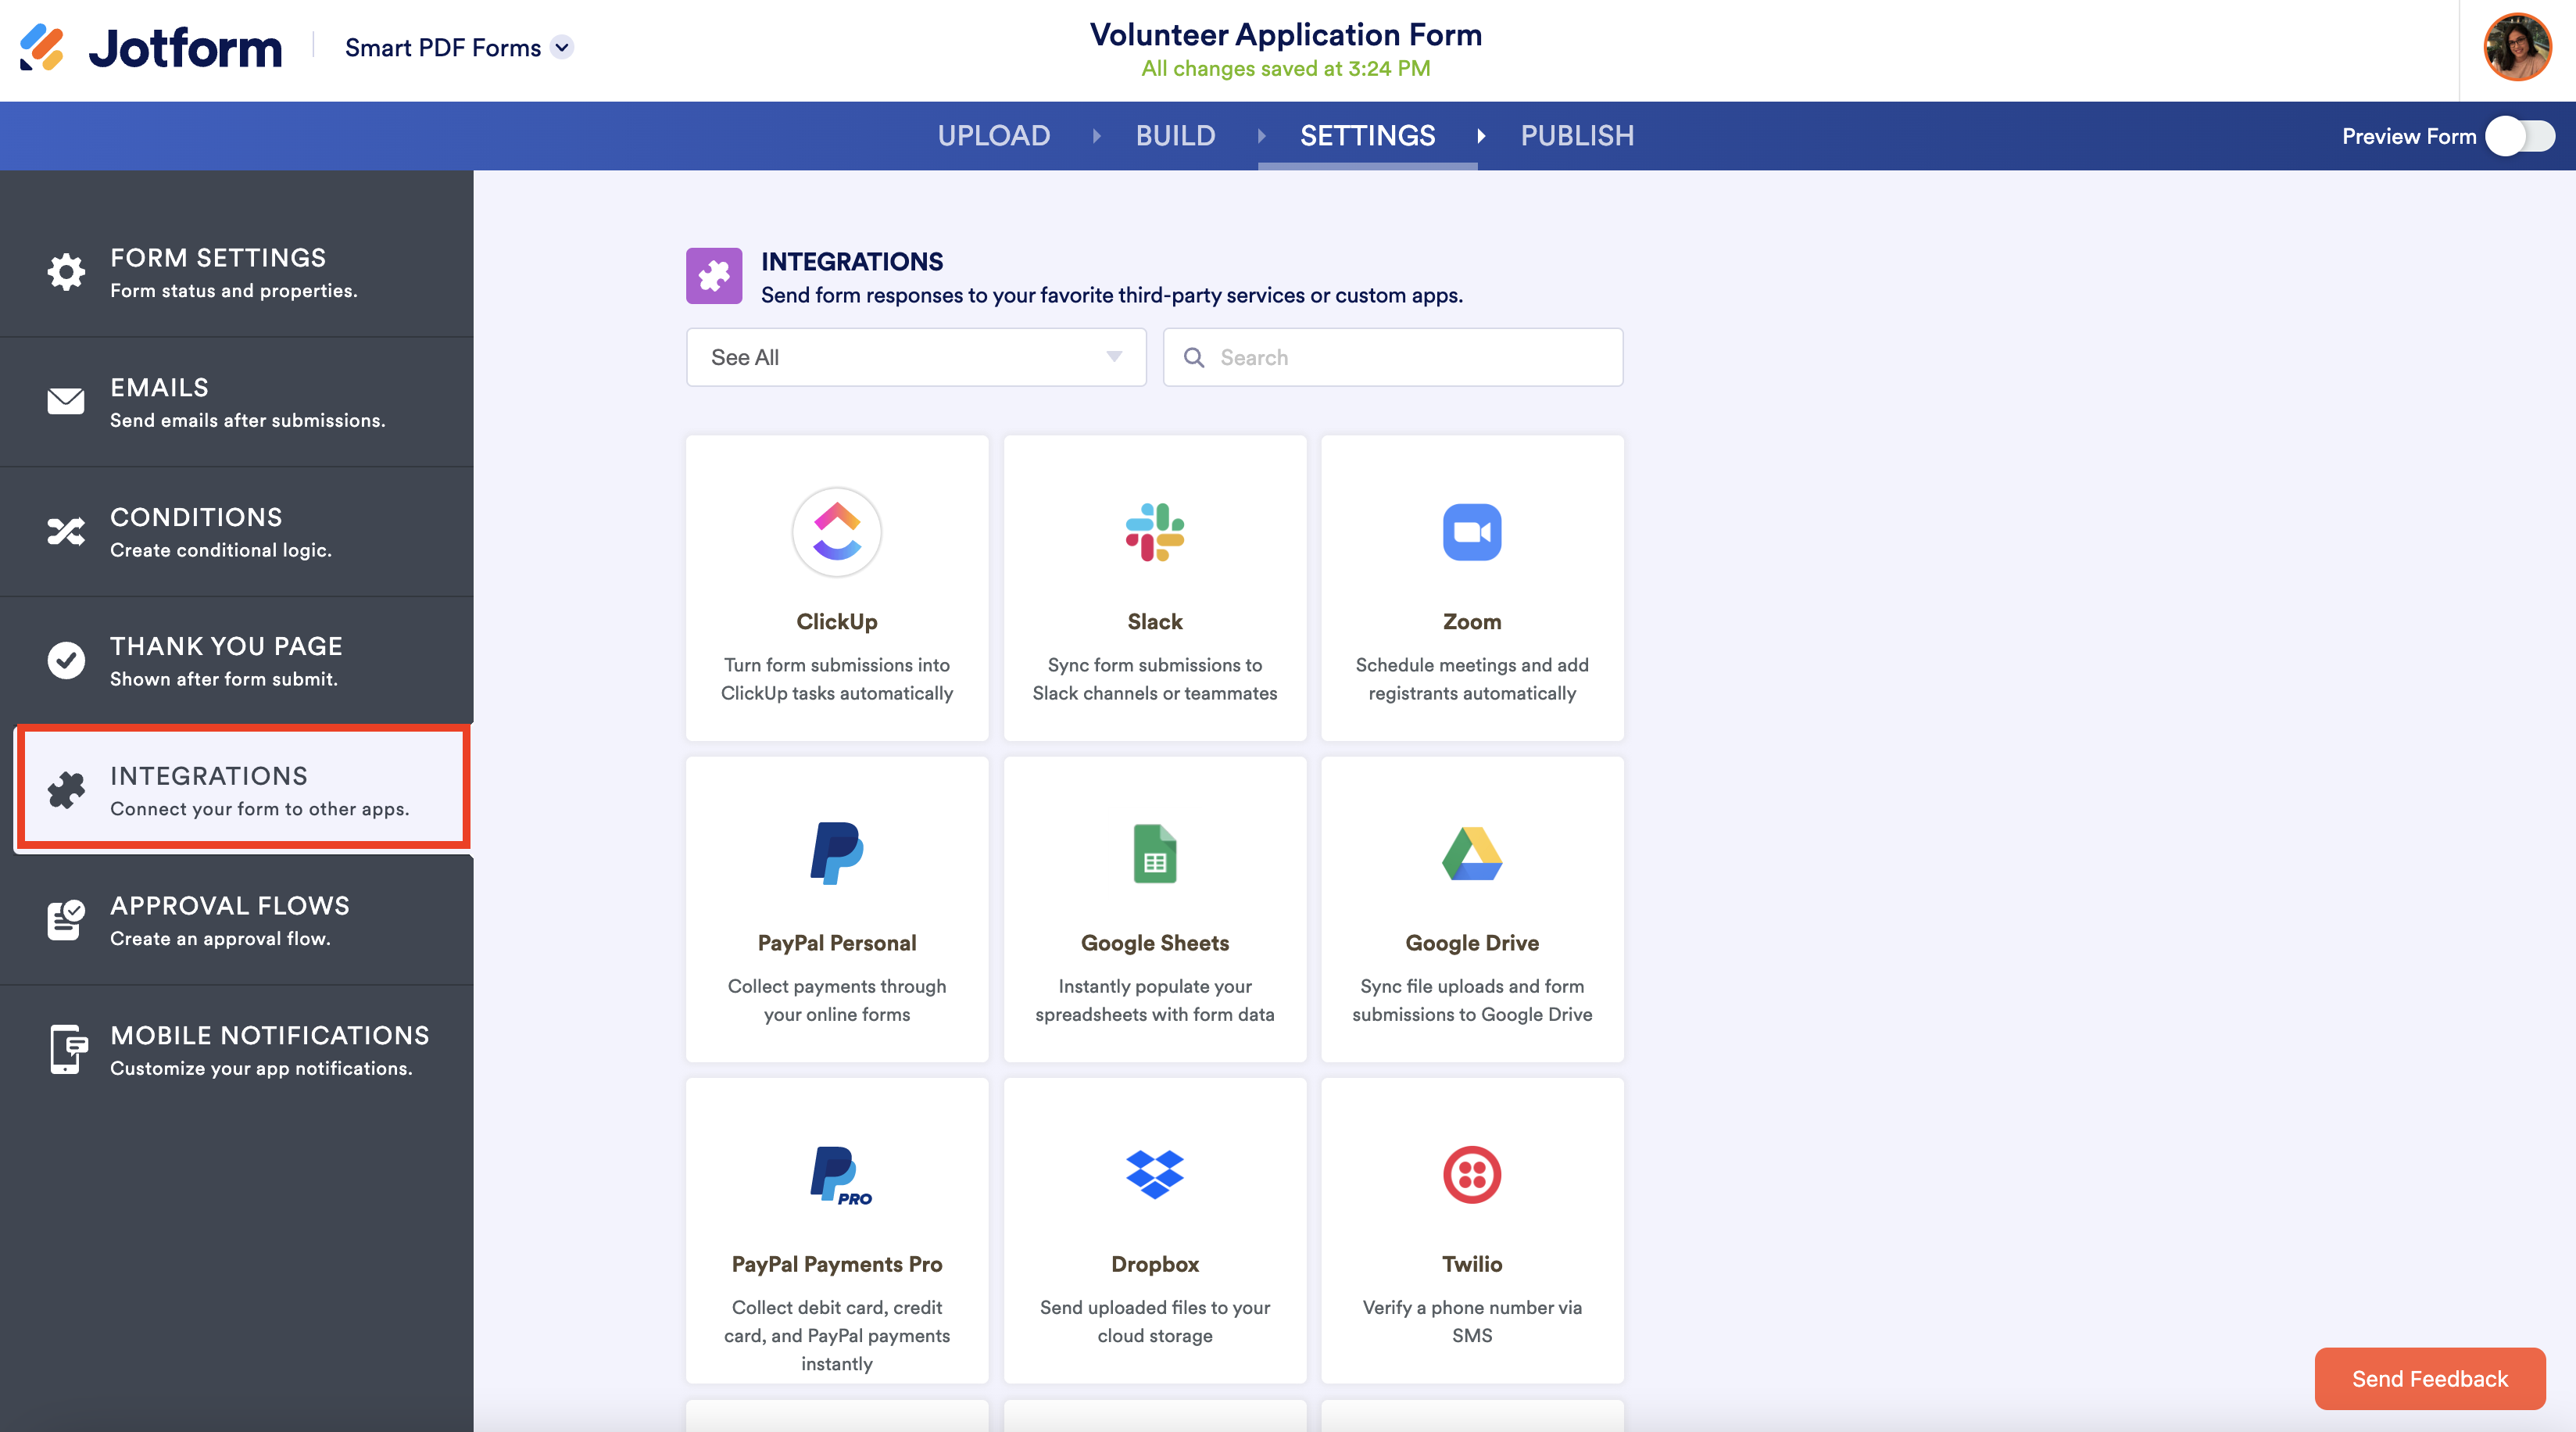2576x1432 pixels.
Task: Click the ClickUp integration icon
Action: (x=836, y=532)
